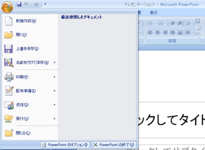Screen dimensions: 205x150
Task: Open the 配布準備(E) menu entry
Action: point(30,91)
